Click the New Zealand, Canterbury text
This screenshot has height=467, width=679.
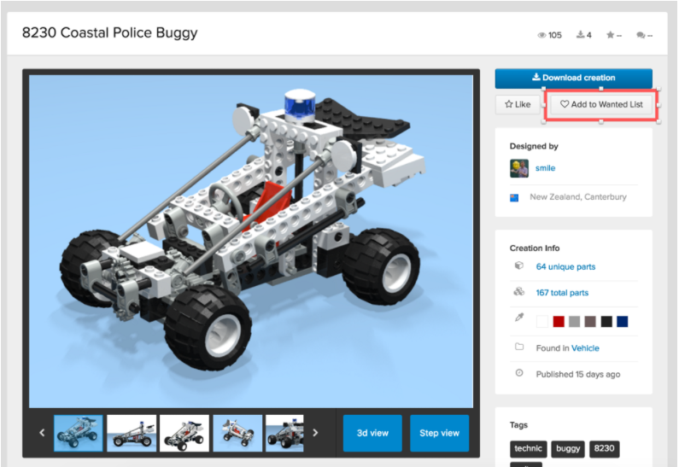578,197
